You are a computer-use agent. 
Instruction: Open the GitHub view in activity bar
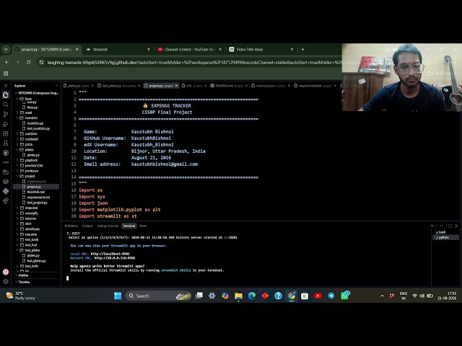click(x=6, y=153)
